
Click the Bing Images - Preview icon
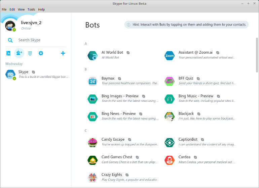pyautogui.click(x=92, y=99)
